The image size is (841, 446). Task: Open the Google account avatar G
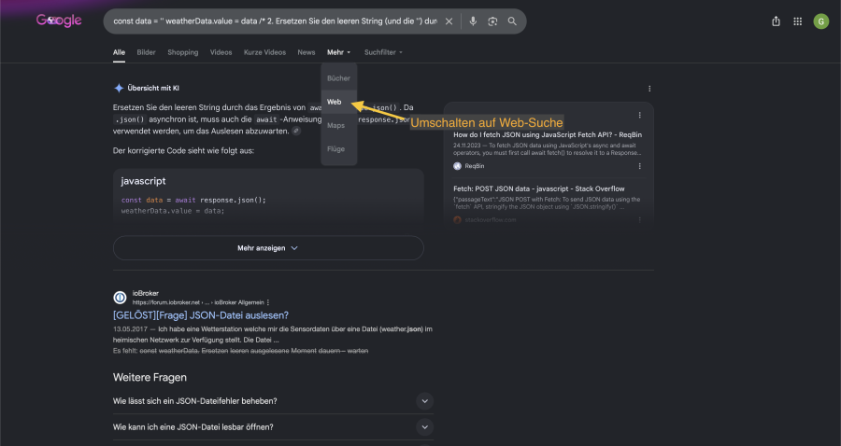pos(821,21)
